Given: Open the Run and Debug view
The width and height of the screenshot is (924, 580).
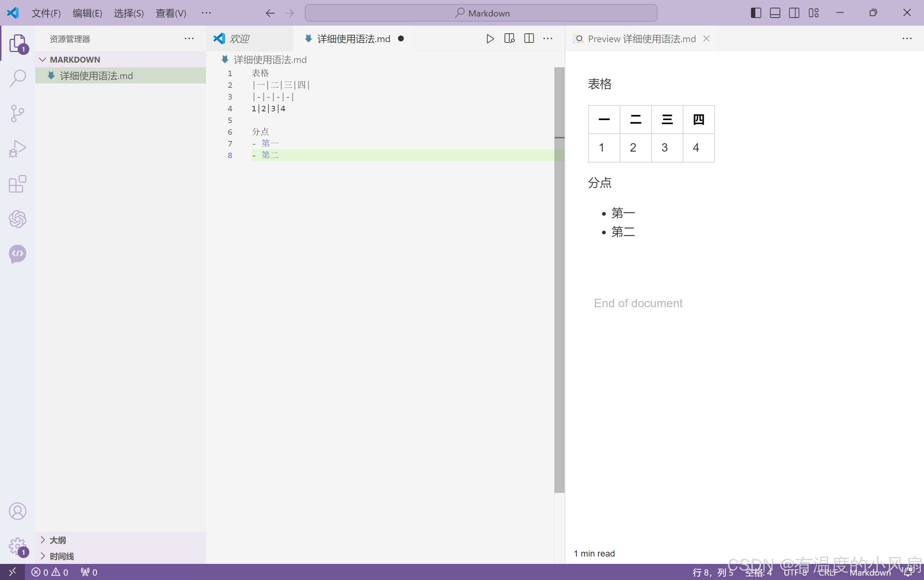Looking at the screenshot, I should (18, 149).
